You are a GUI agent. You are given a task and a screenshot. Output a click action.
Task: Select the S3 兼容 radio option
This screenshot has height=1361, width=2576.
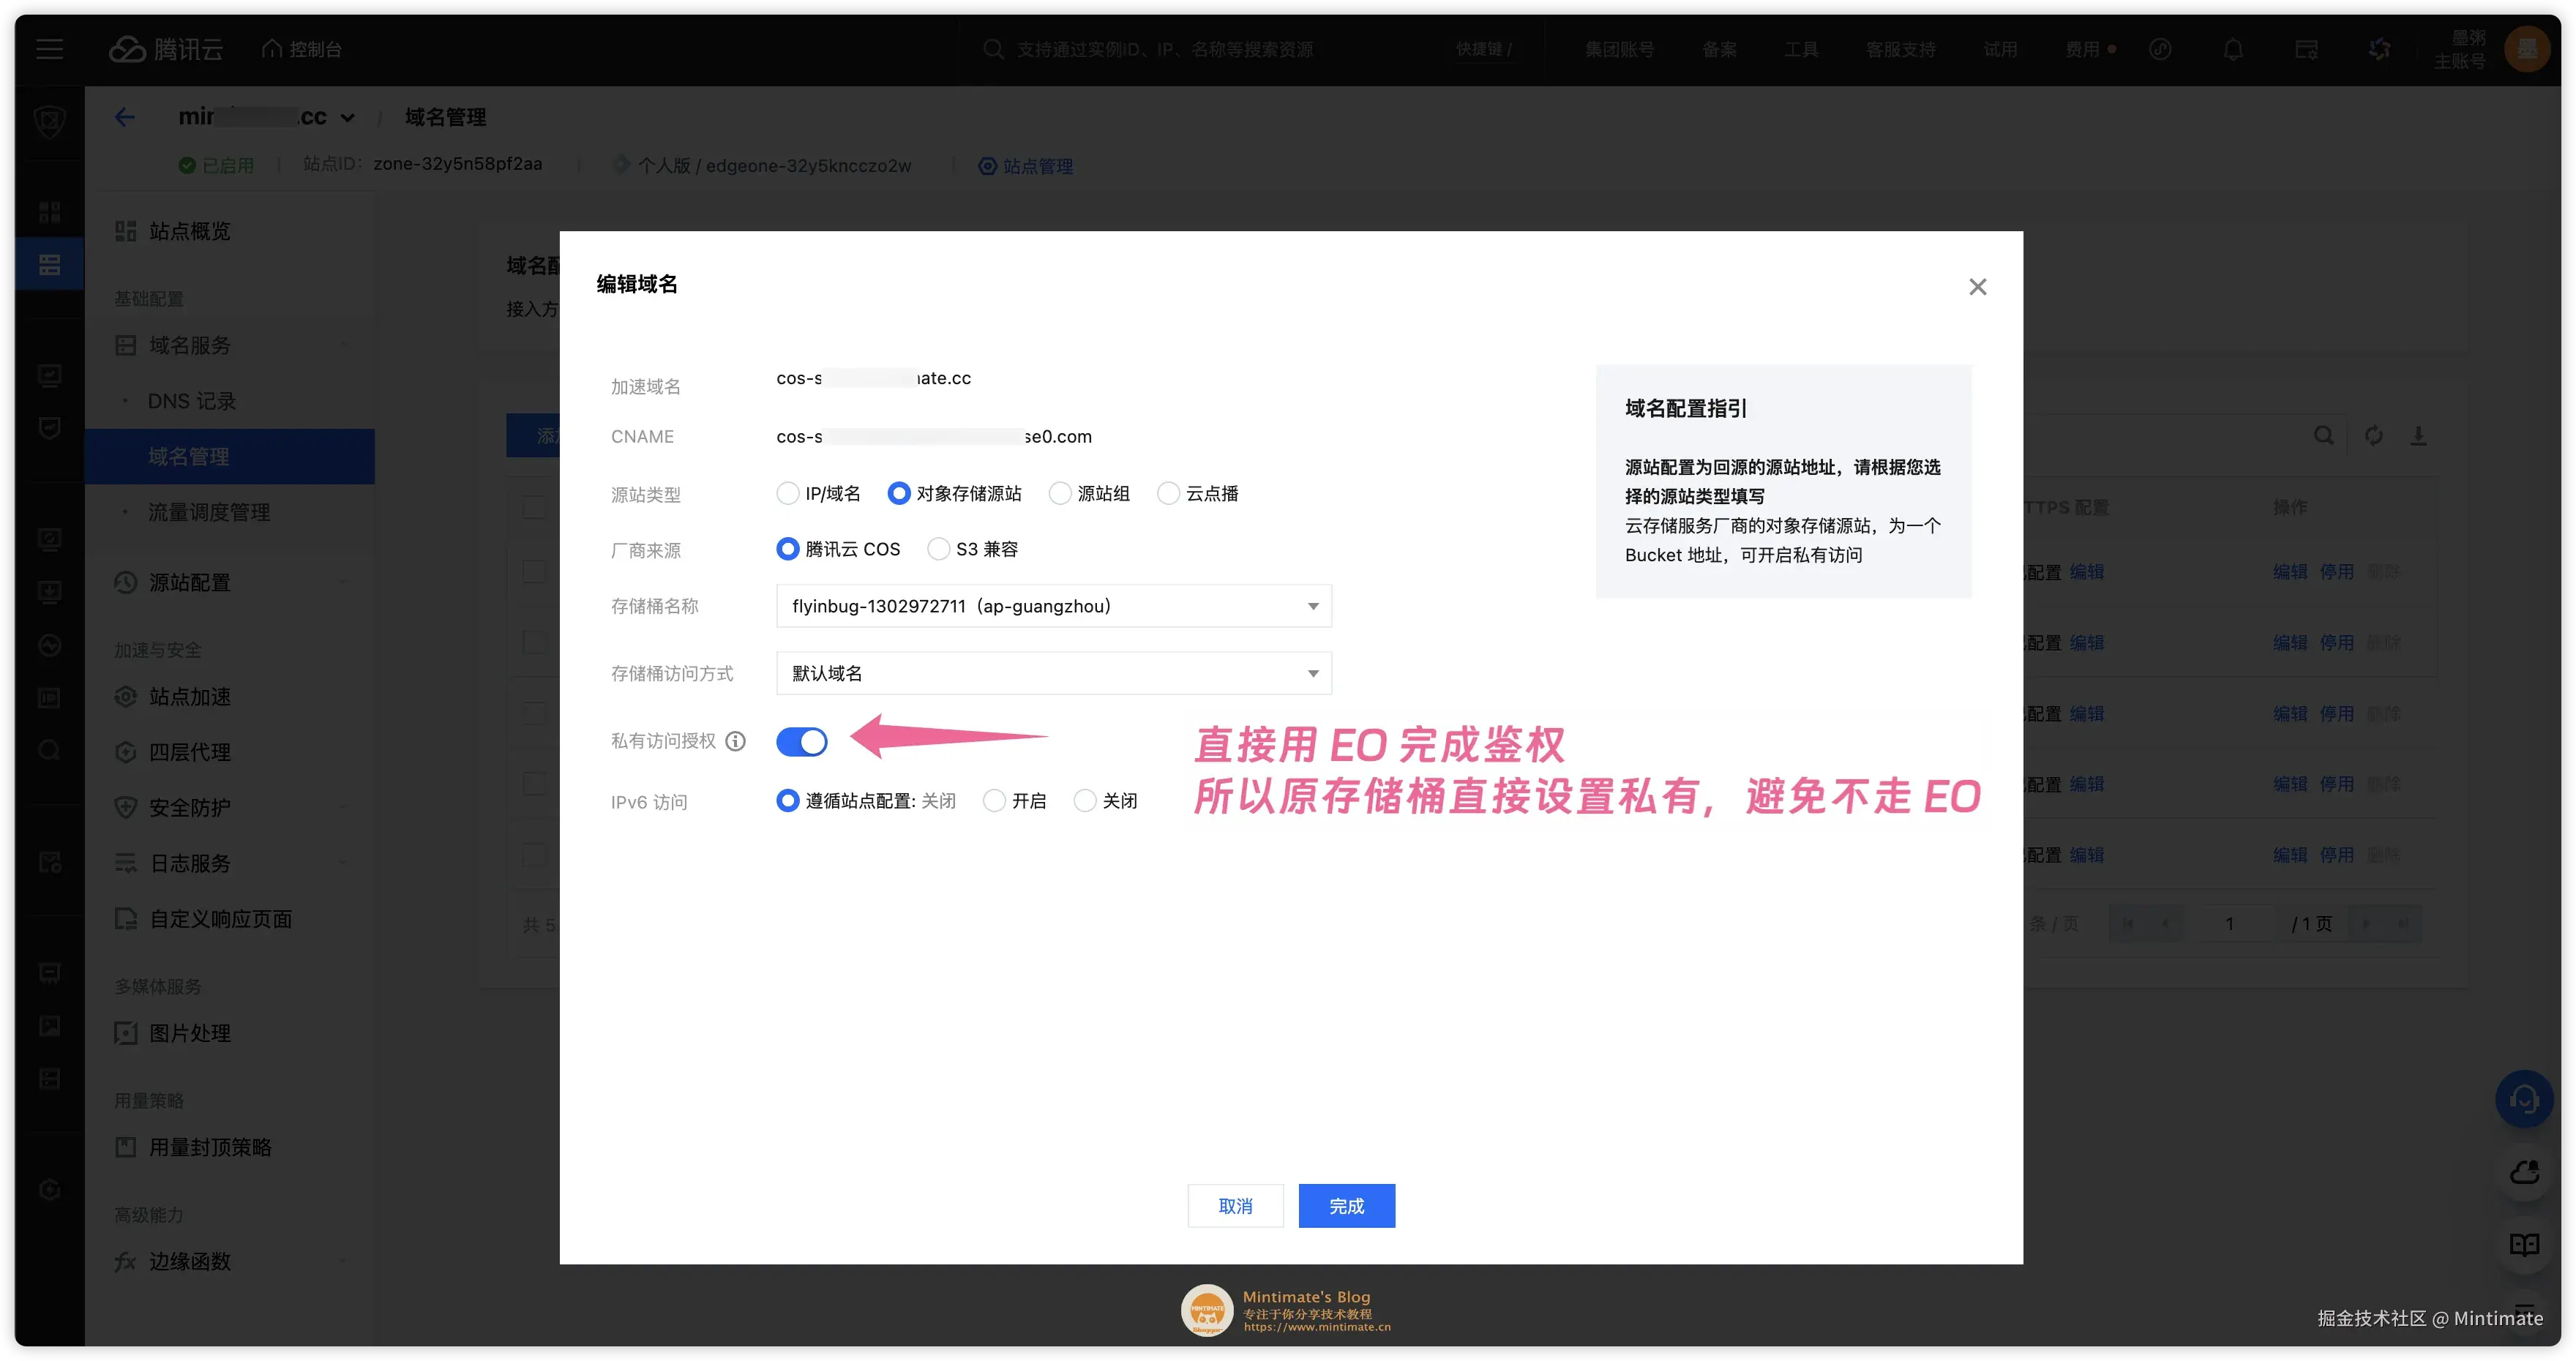pos(938,548)
